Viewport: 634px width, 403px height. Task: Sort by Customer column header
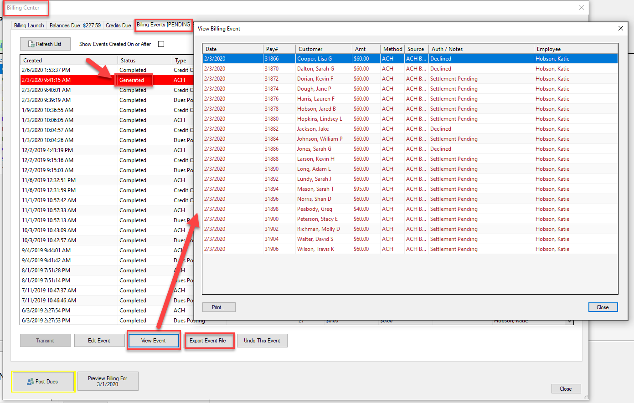pyautogui.click(x=323, y=49)
